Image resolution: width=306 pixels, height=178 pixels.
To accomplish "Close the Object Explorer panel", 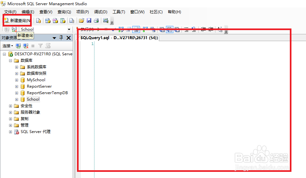I will [x=69, y=38].
